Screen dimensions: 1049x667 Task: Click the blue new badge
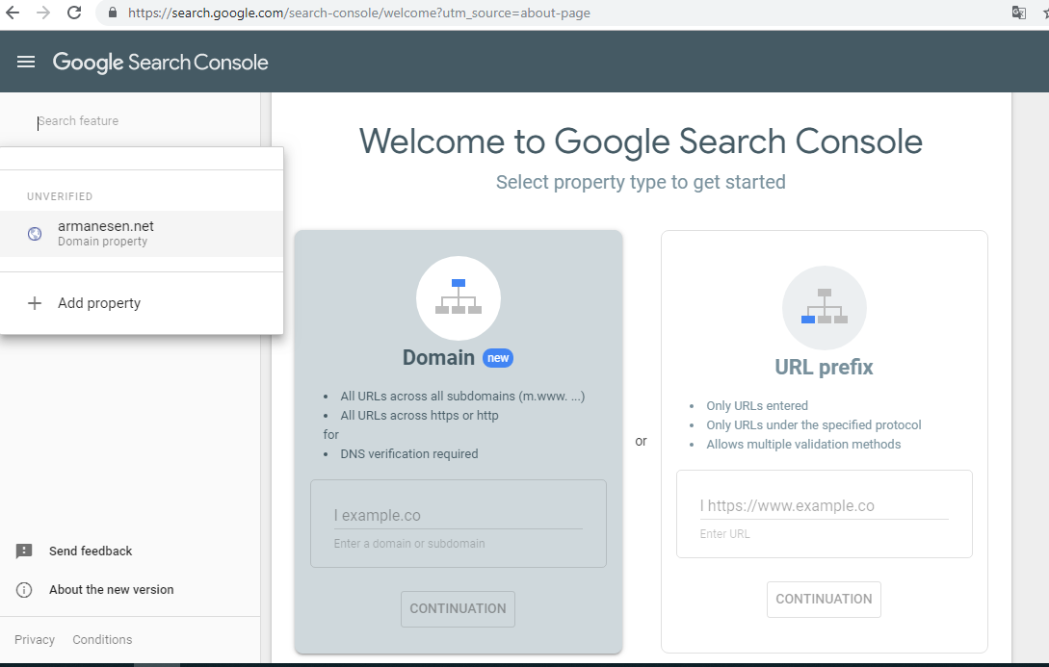pyautogui.click(x=498, y=358)
